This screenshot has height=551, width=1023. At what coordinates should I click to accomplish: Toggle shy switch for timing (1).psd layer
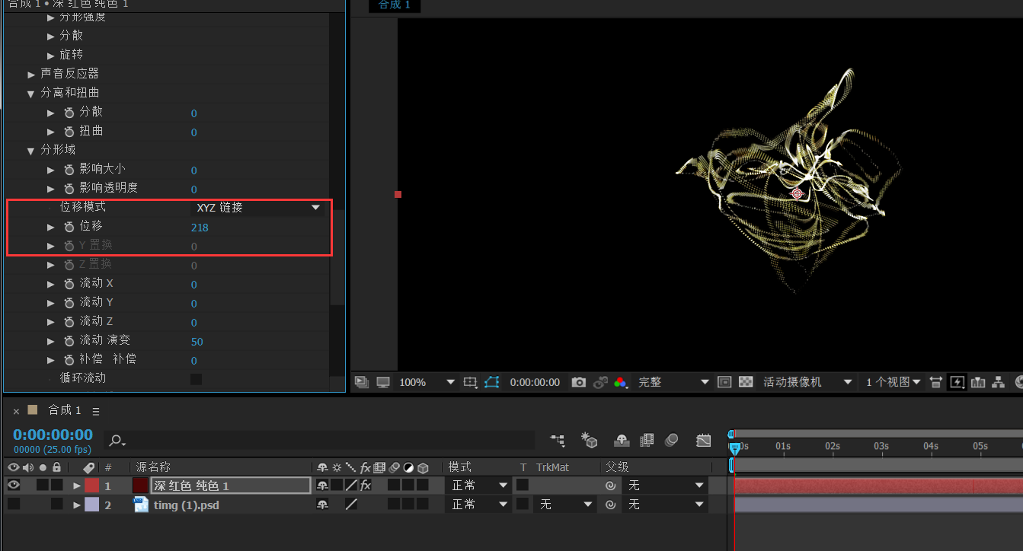323,504
